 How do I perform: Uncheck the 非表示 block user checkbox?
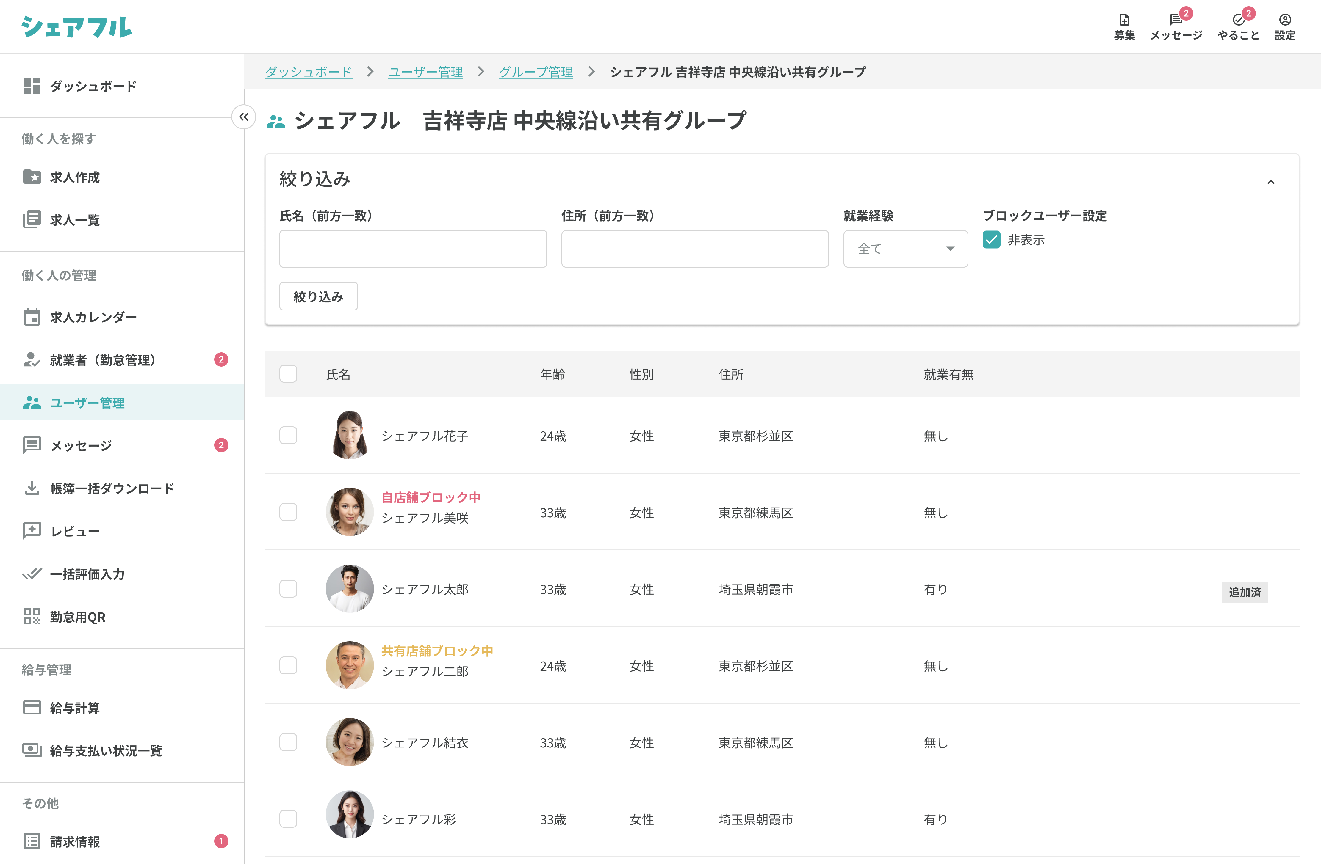(x=991, y=240)
